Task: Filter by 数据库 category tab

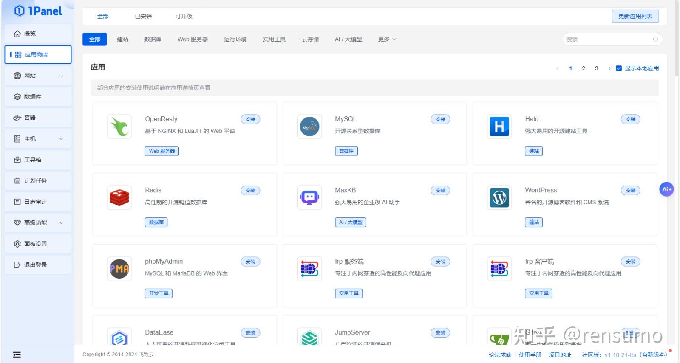Action: coord(153,39)
